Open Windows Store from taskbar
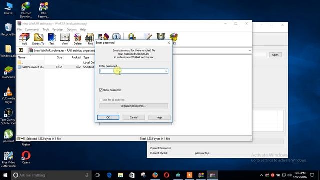The width and height of the screenshot is (320, 180). pos(132,175)
